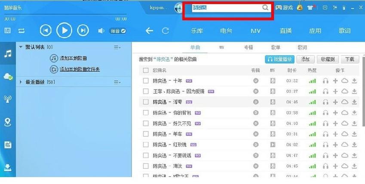Check the 陈奕迅 - 浮夸 checkbox
This screenshot has width=365, height=184.
click(146, 102)
